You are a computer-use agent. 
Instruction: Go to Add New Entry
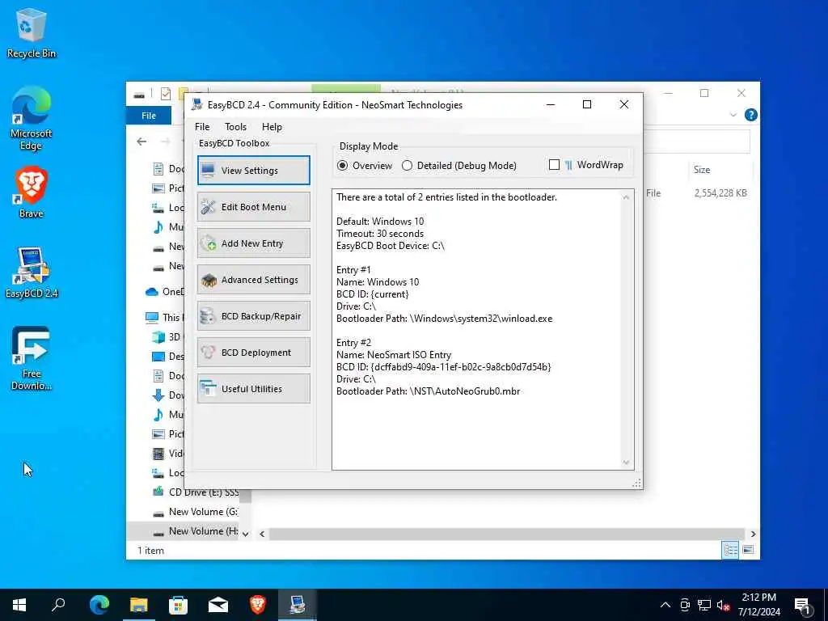(x=253, y=243)
